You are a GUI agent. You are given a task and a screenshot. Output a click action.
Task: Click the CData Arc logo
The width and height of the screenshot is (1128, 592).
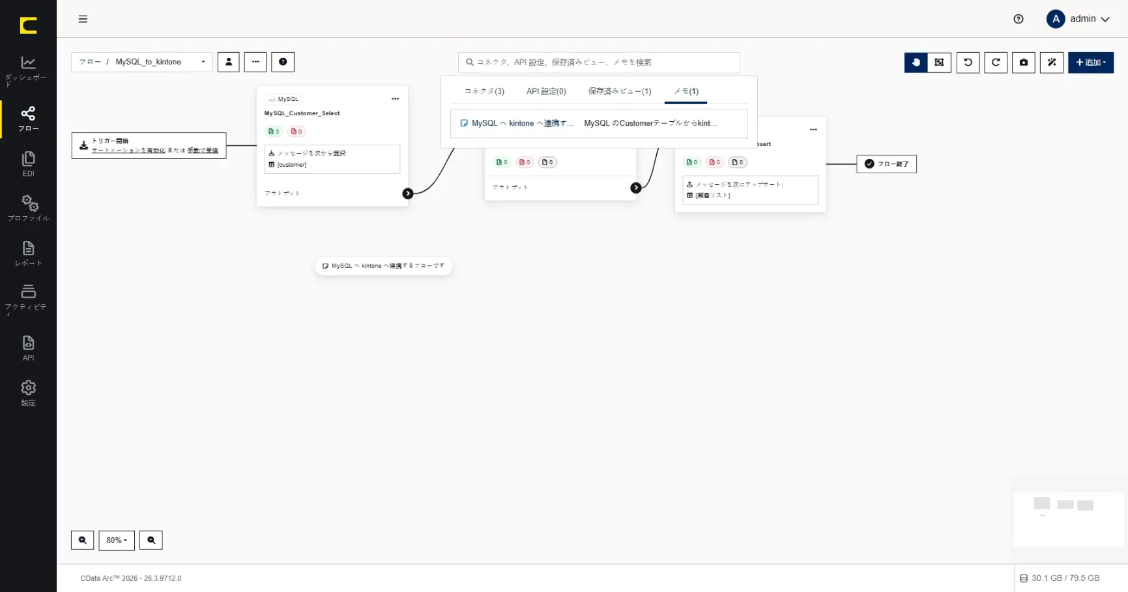(x=28, y=25)
